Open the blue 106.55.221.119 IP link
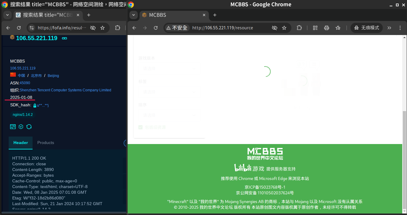The width and height of the screenshot is (407, 215). click(x=23, y=68)
